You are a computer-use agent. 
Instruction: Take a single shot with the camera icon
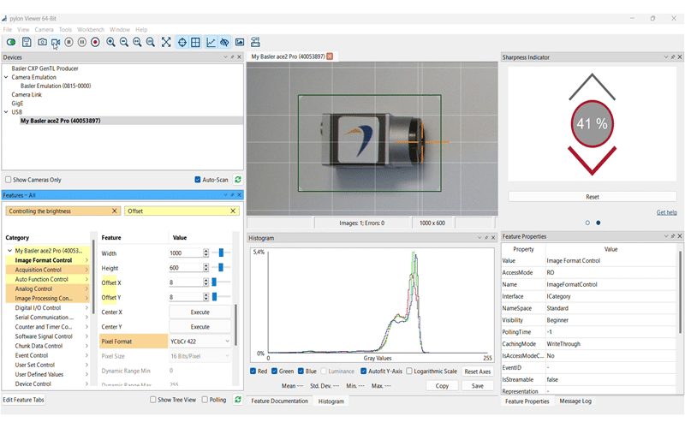(x=42, y=42)
